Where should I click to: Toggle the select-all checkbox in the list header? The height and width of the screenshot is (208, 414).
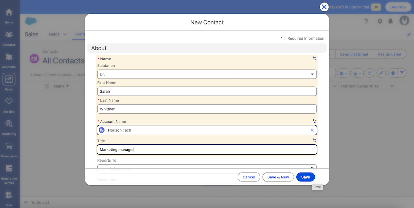47,86
